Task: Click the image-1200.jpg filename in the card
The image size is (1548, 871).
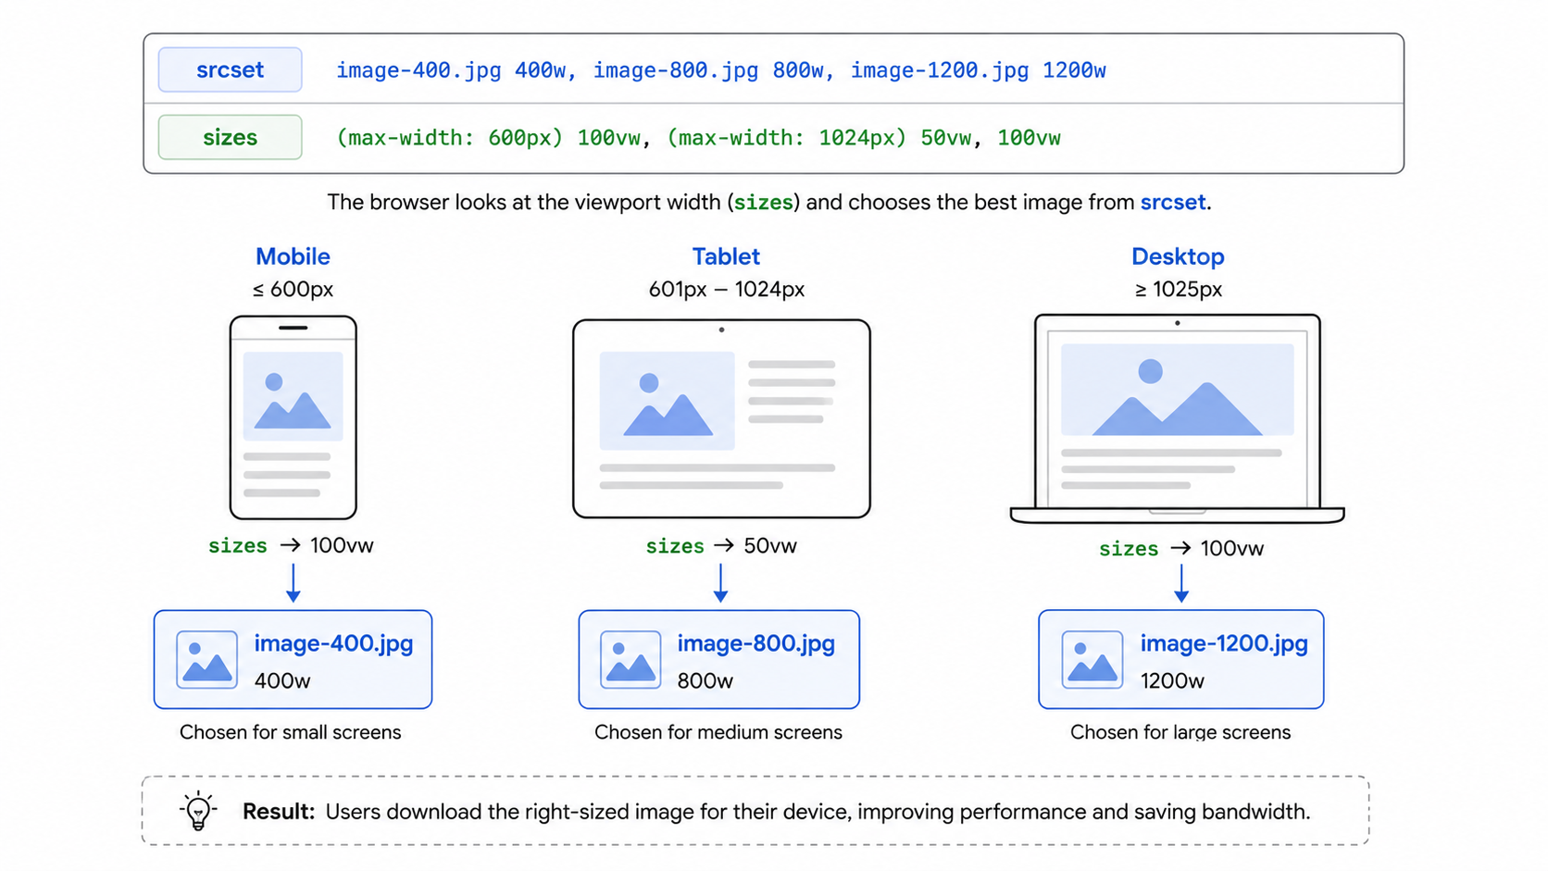Action: coord(1224,643)
